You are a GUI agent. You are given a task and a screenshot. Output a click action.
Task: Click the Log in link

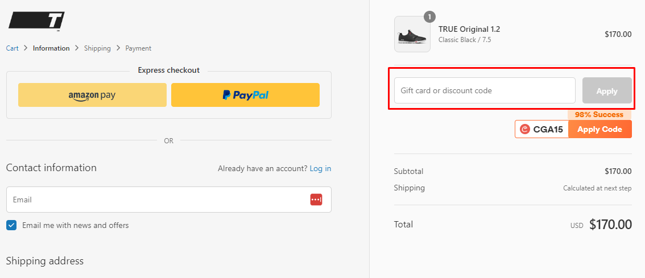[x=320, y=168]
